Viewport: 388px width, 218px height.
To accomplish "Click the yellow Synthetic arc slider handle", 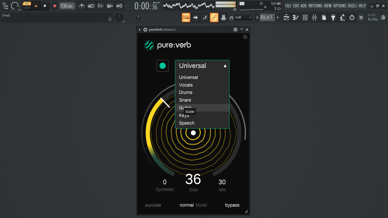I will tap(165, 103).
